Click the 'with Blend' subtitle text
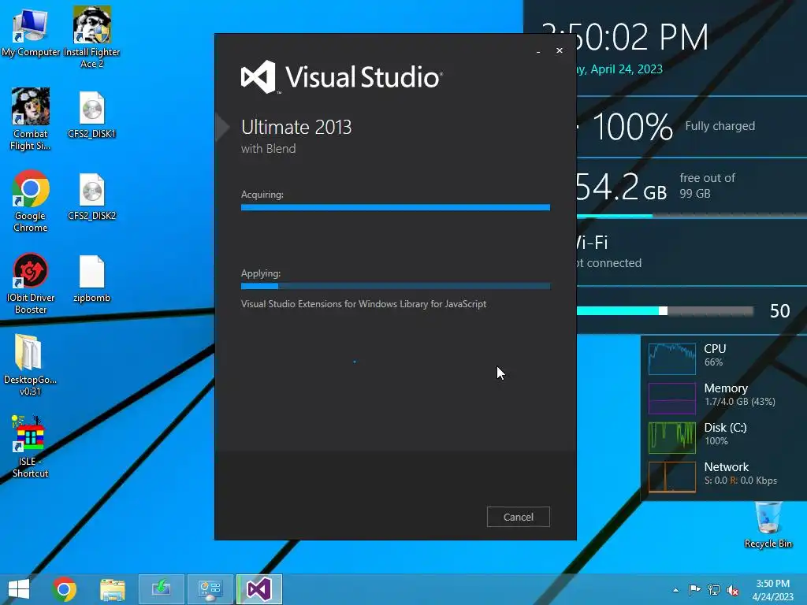The height and width of the screenshot is (605, 807). [268, 149]
